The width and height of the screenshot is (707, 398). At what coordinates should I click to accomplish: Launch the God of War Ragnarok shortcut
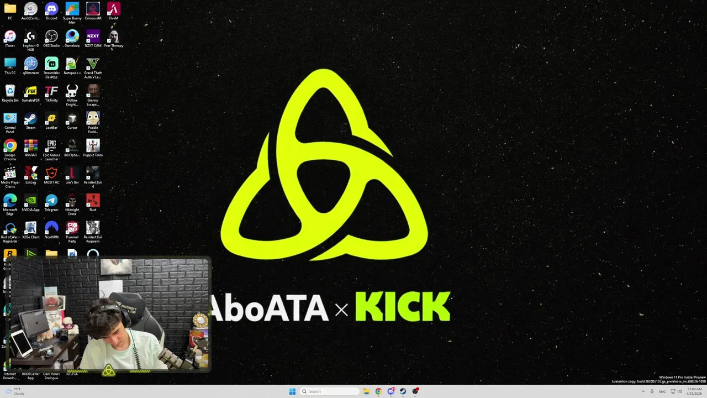[10, 232]
